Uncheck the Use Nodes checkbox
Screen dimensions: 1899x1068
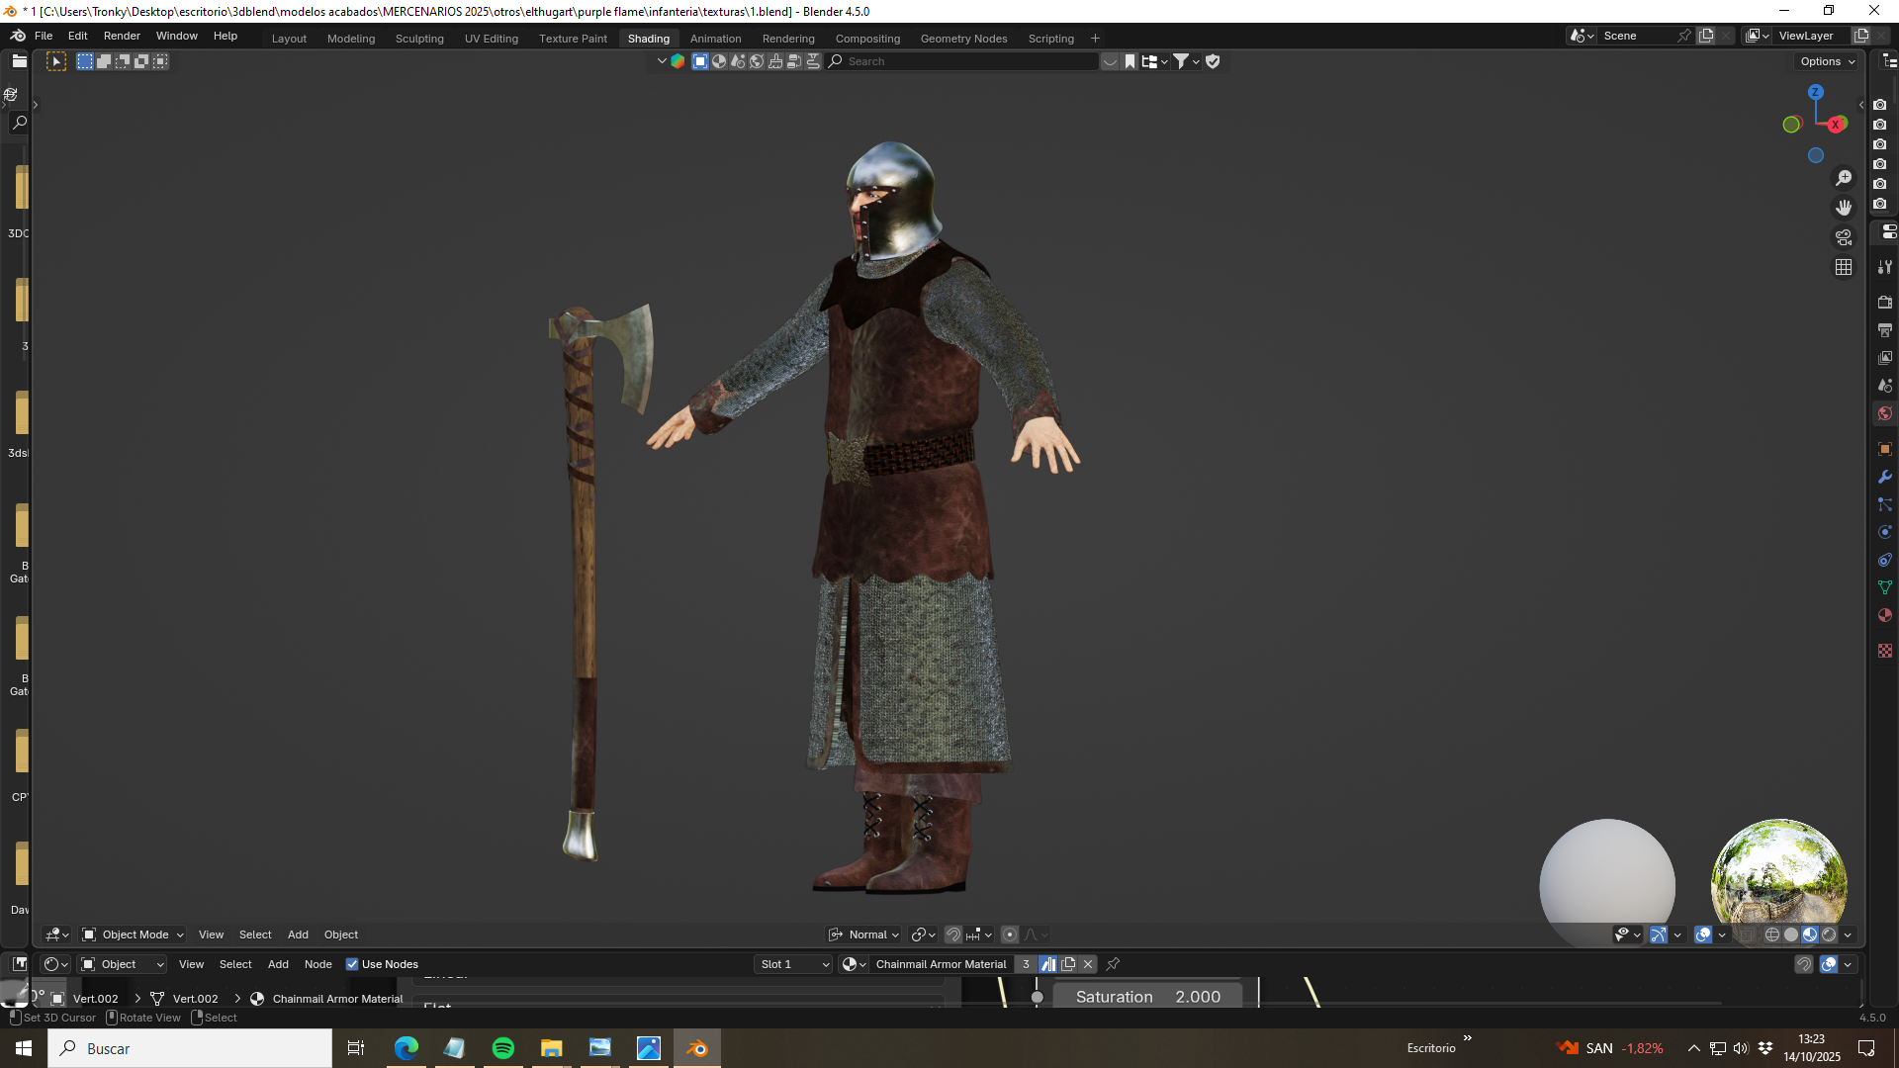(352, 964)
